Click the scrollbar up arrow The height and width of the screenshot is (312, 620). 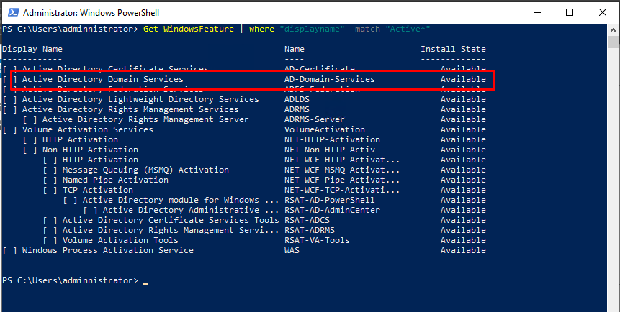[x=614, y=29]
